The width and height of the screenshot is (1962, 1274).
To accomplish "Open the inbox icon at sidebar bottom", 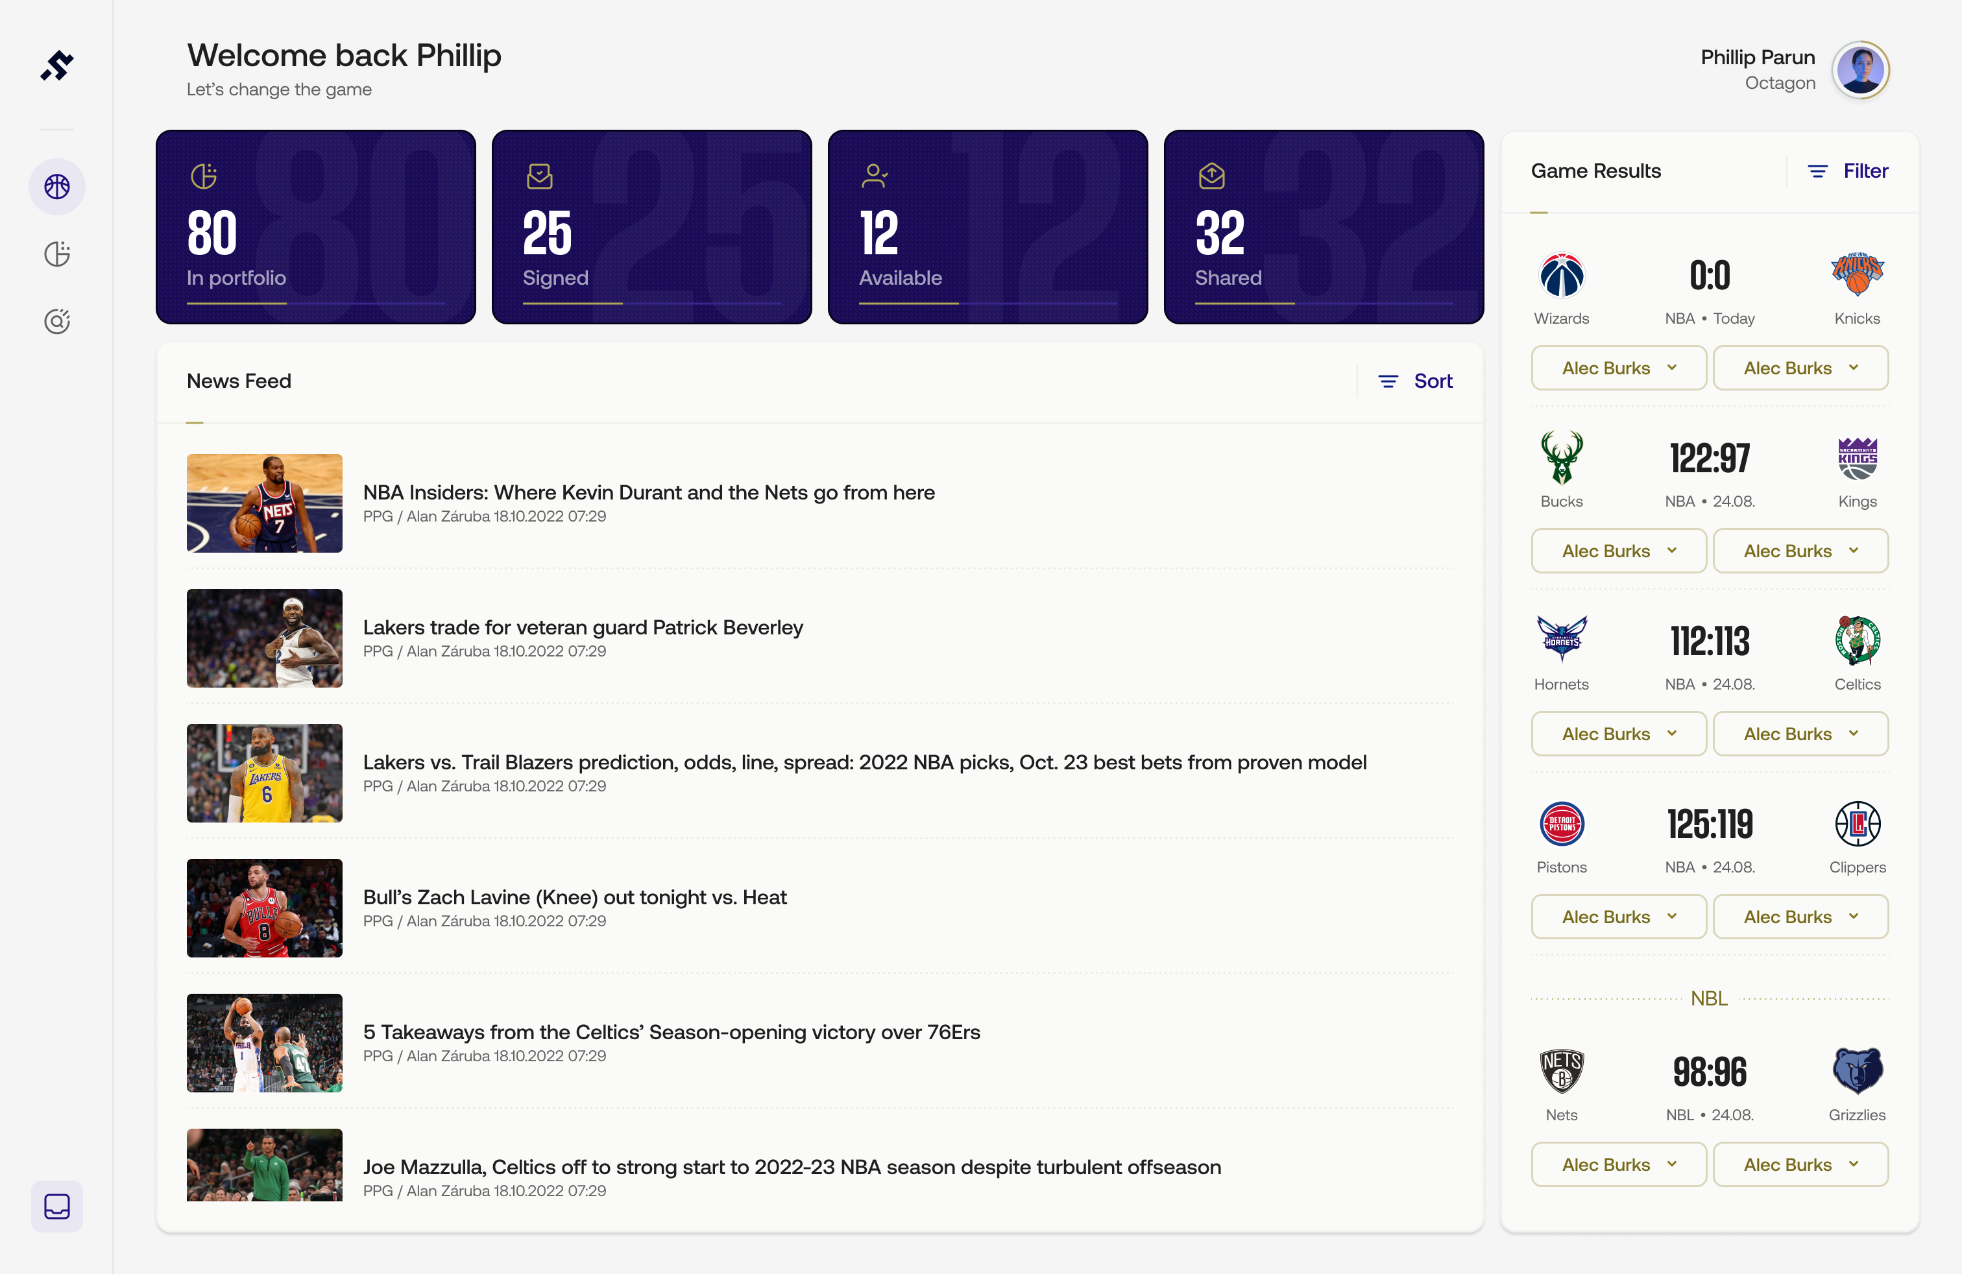I will point(57,1207).
